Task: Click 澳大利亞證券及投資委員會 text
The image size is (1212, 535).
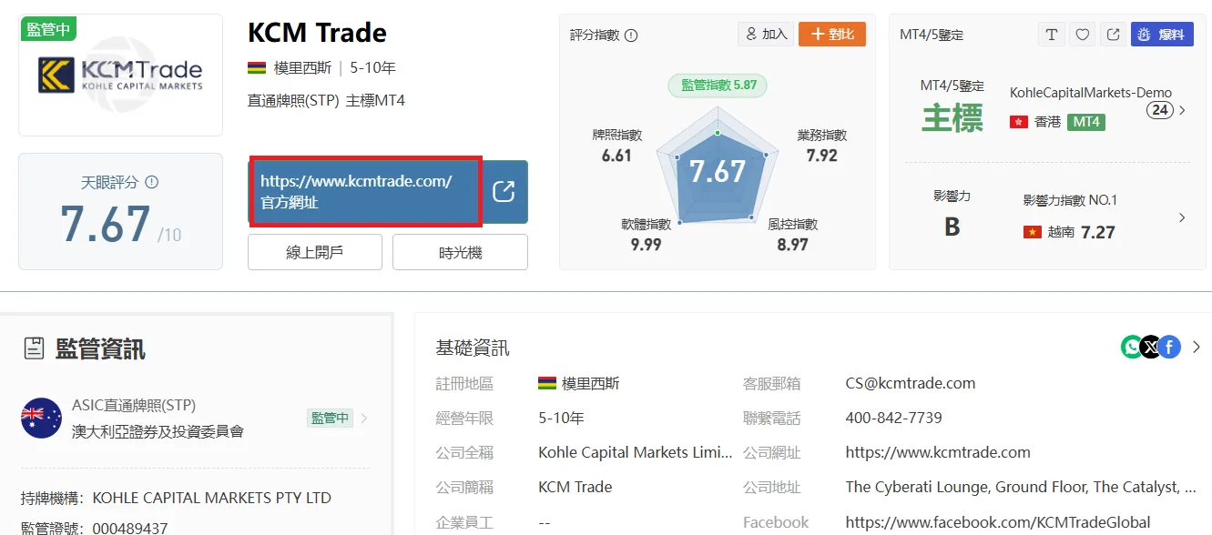Action: click(158, 432)
